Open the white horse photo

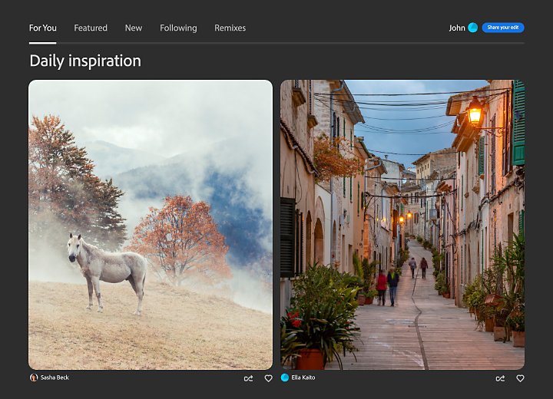(151, 225)
